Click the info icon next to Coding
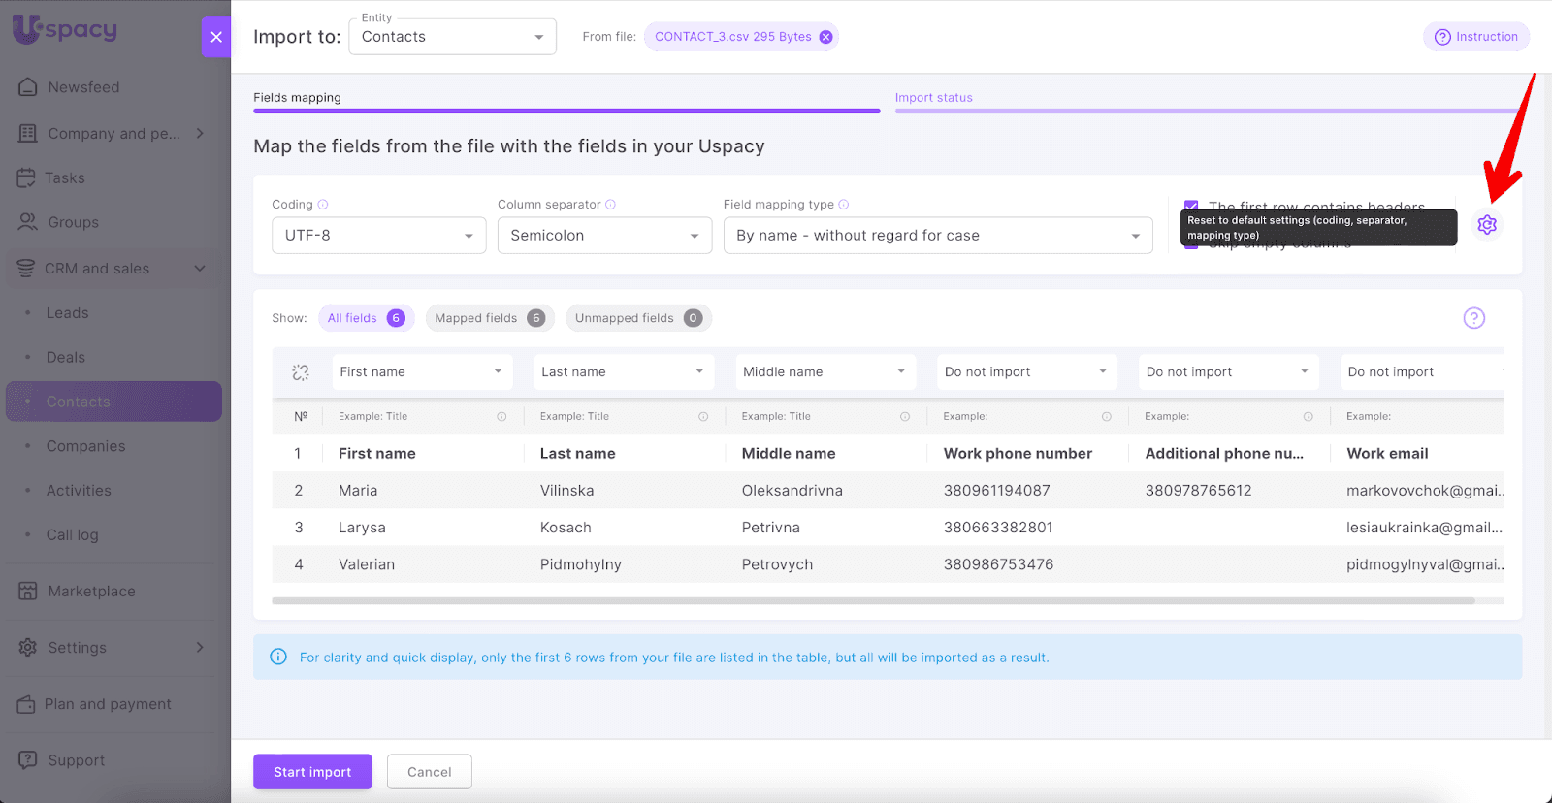Viewport: 1552px width, 803px height. click(x=323, y=205)
